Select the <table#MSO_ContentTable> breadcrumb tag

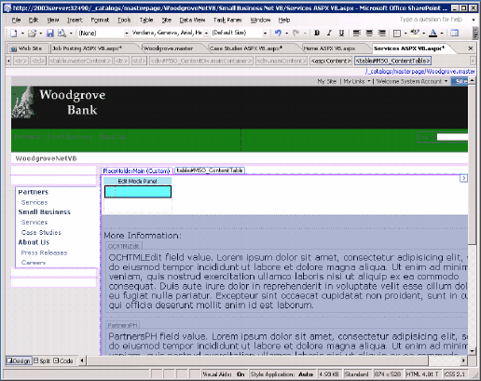[393, 61]
